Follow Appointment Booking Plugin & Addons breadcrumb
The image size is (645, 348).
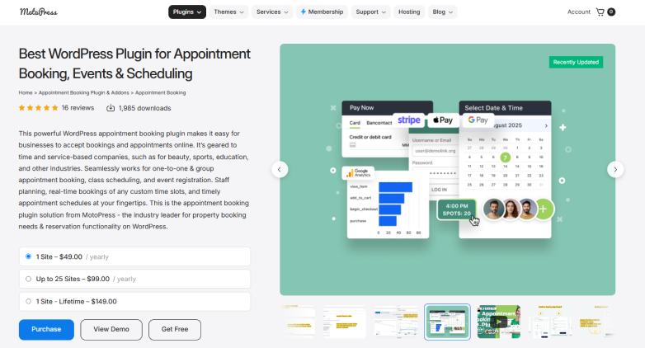pos(84,93)
